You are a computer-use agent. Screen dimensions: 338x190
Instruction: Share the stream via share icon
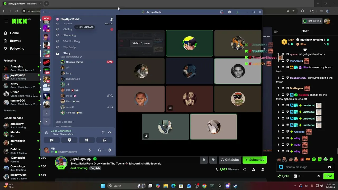coord(244,169)
